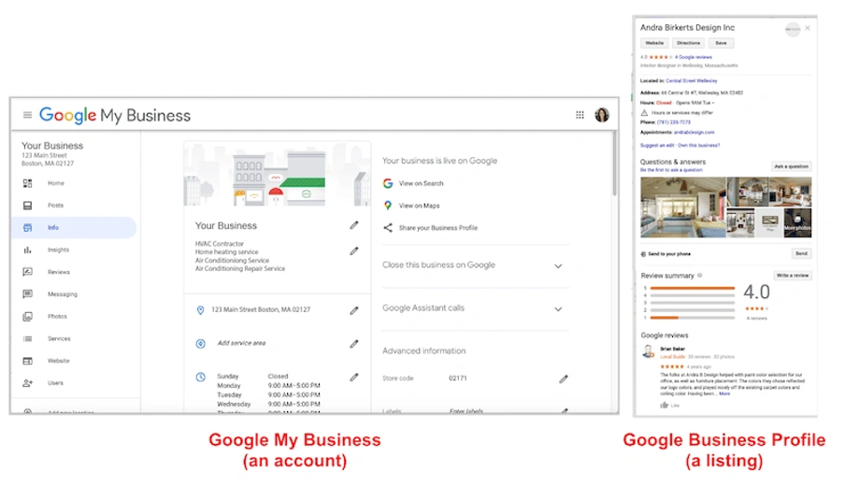
Task: Open the Google apps grid
Action: pyautogui.click(x=580, y=115)
